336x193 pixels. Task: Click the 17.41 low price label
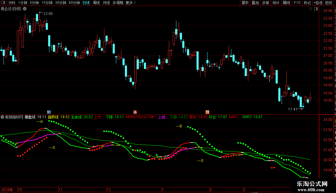(x=293, y=109)
